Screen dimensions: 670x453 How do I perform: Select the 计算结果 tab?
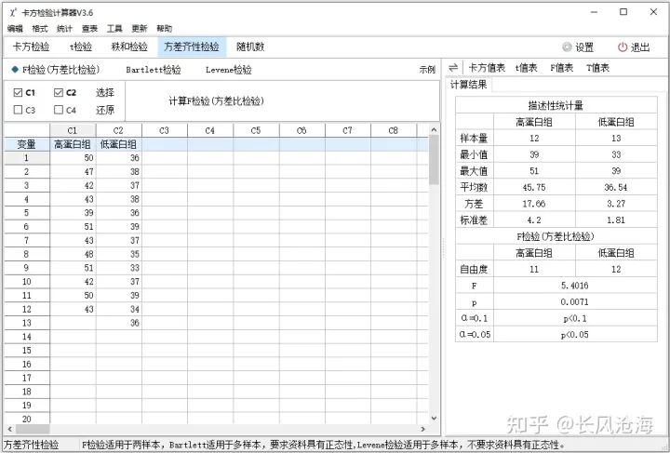click(469, 85)
